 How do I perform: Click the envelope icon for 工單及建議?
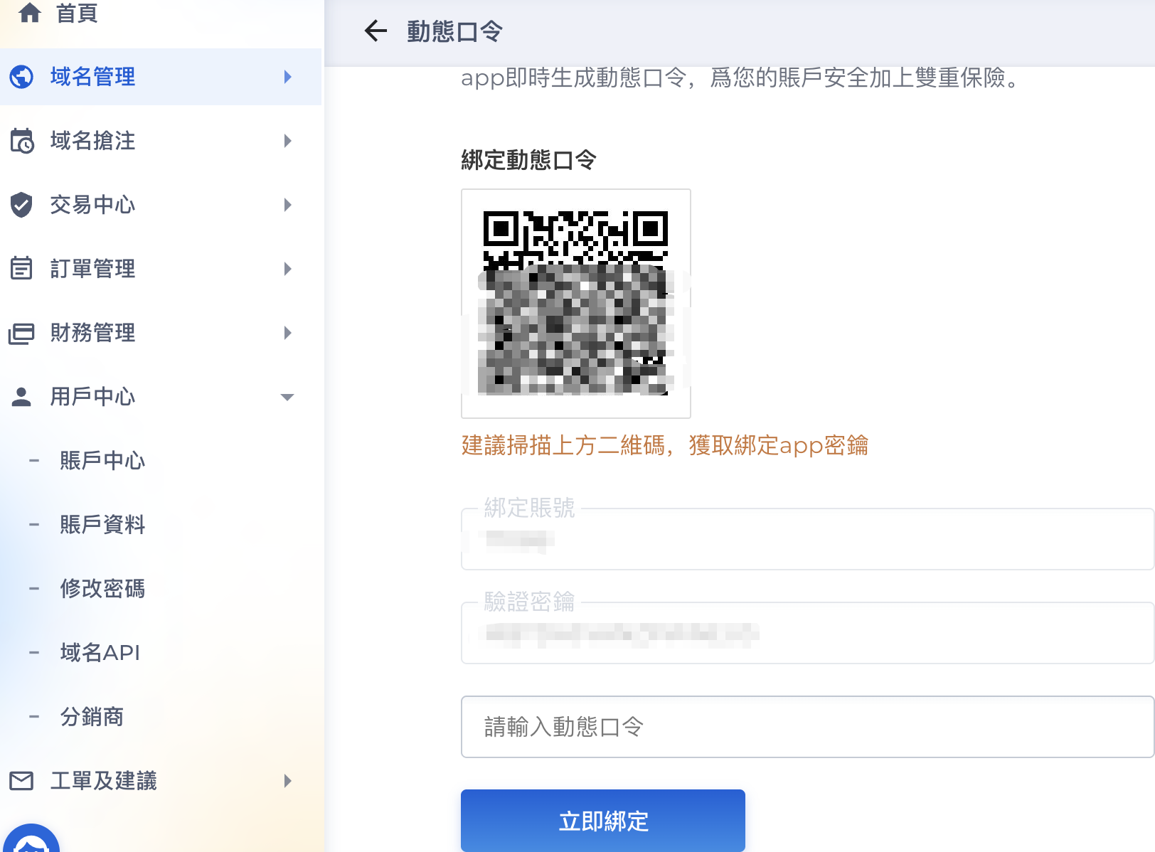tap(21, 781)
